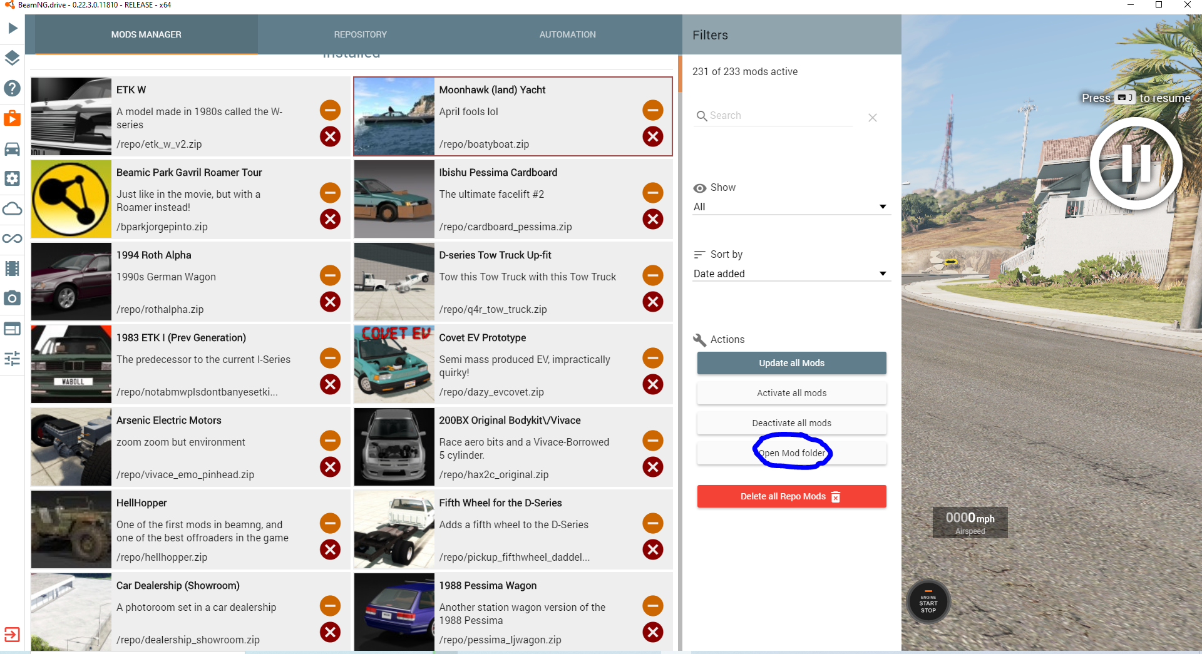Deactivate the ETK W mod
Screen dimensions: 1202x654
[x=330, y=110]
